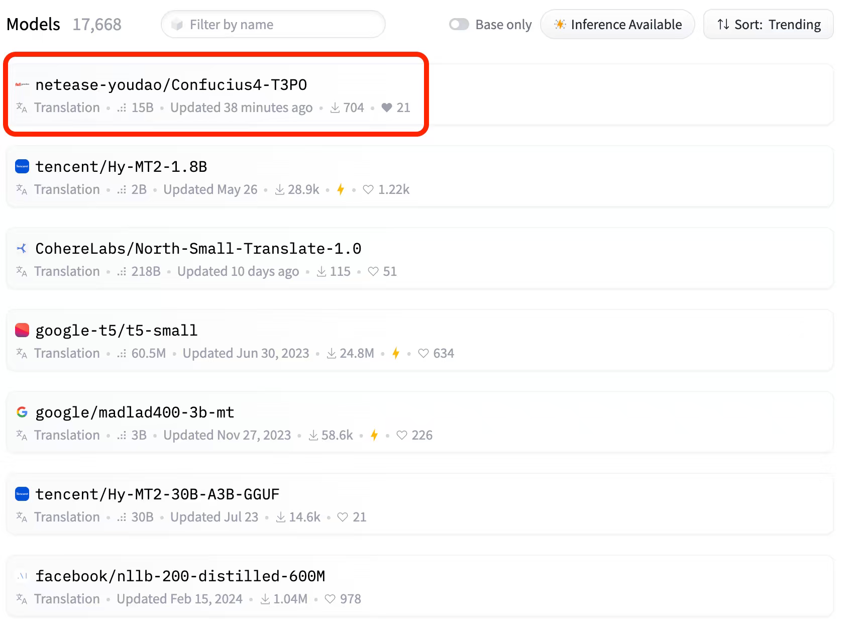
Task: Click "Updated 38 minutes ago" on Confucius4-T3PO
Action: click(241, 108)
